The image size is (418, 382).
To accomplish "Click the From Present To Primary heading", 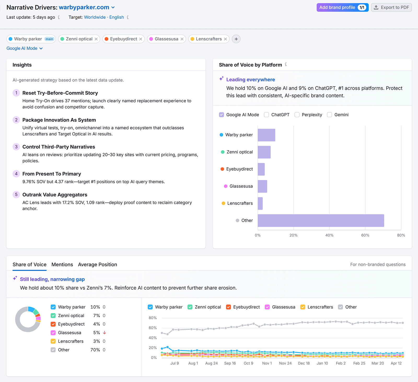I will point(52,174).
